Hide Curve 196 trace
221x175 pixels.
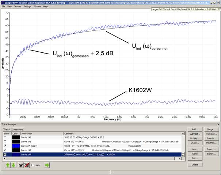(5, 150)
